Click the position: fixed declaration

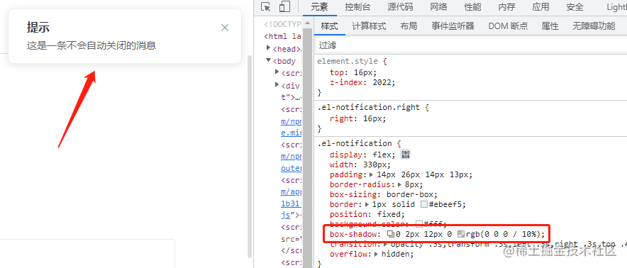click(367, 214)
